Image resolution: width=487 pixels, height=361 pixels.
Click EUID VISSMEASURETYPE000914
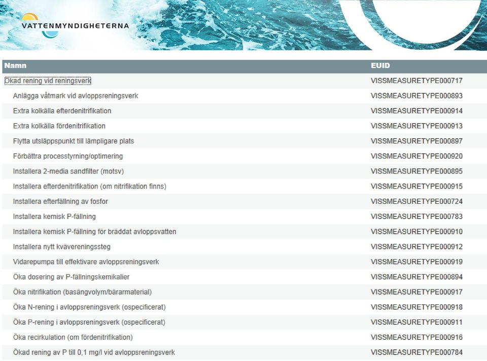(x=416, y=111)
